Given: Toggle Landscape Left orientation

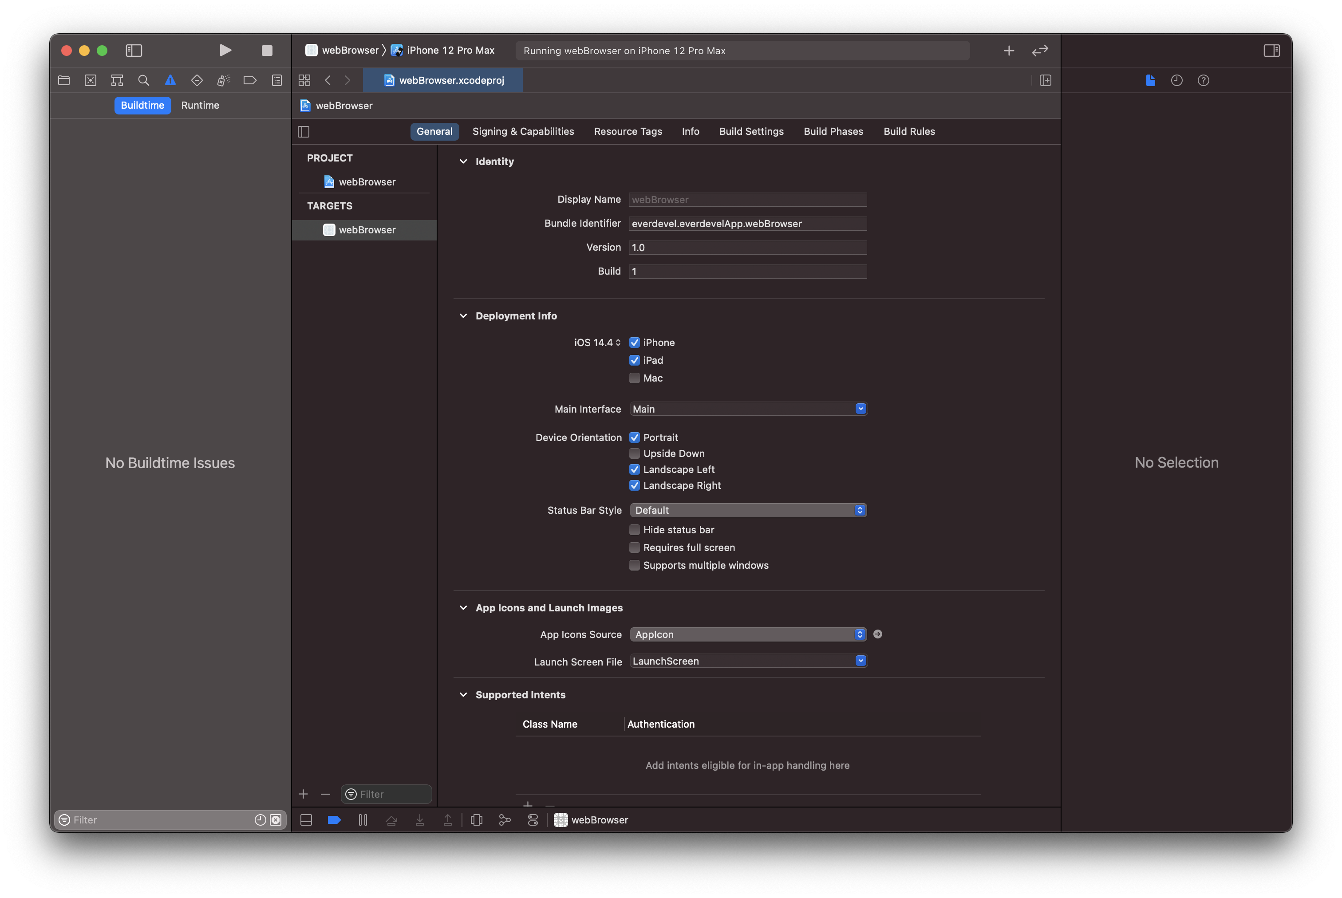Looking at the screenshot, I should click(x=634, y=469).
